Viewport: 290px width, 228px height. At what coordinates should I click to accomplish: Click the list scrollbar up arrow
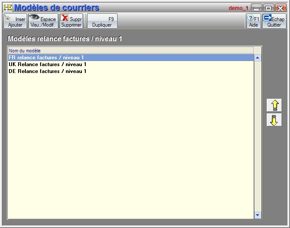pyautogui.click(x=258, y=58)
